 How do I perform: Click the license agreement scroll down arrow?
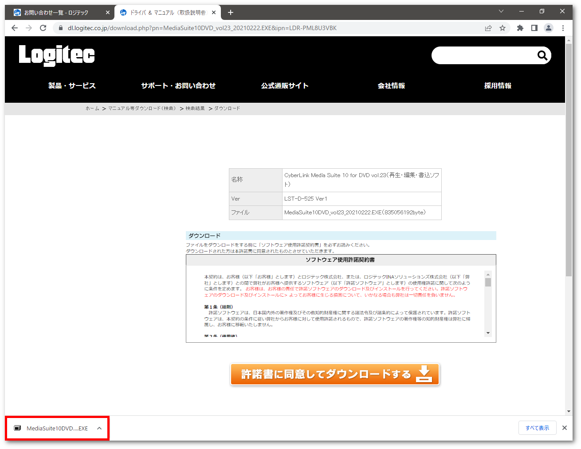coord(488,333)
